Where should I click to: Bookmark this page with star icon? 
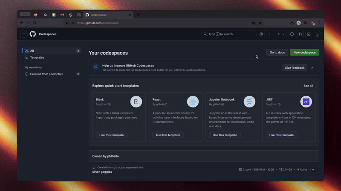tap(260, 23)
